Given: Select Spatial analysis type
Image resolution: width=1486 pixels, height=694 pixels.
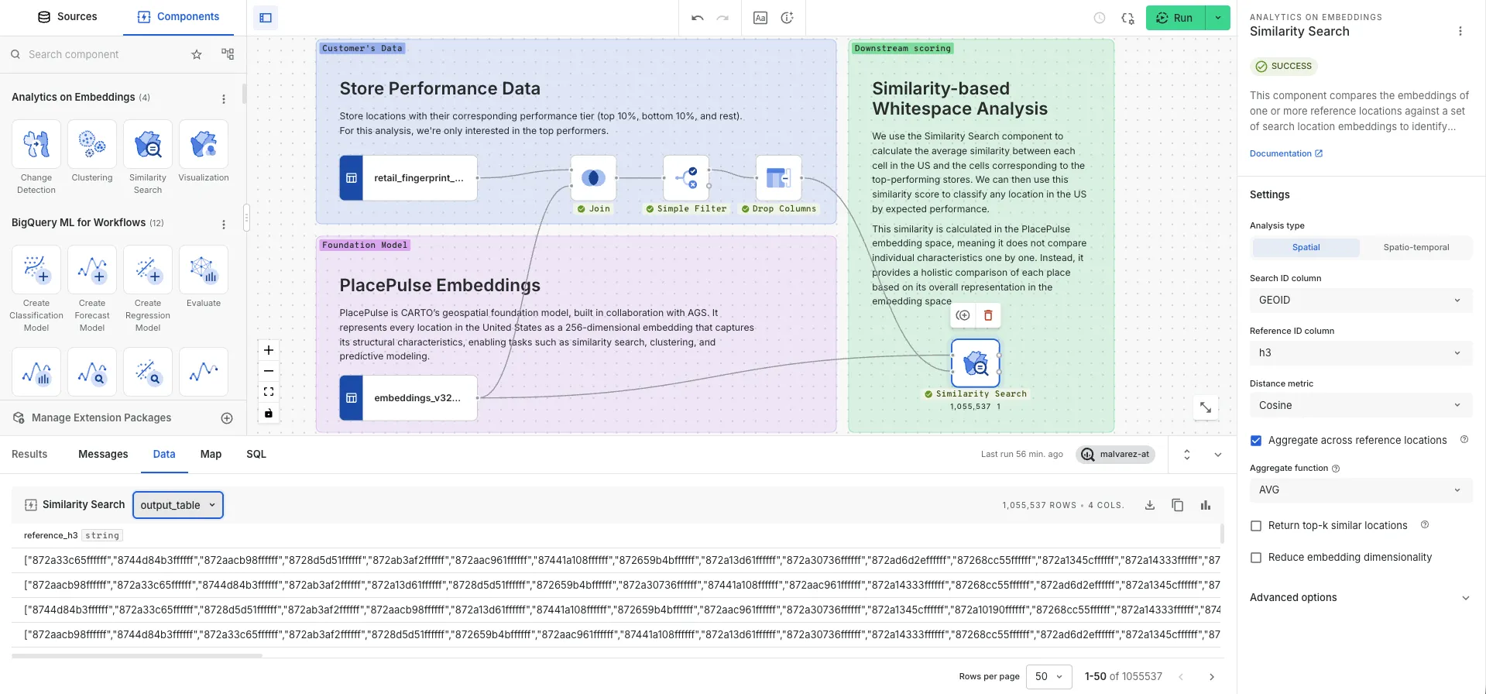Looking at the screenshot, I should tap(1306, 248).
